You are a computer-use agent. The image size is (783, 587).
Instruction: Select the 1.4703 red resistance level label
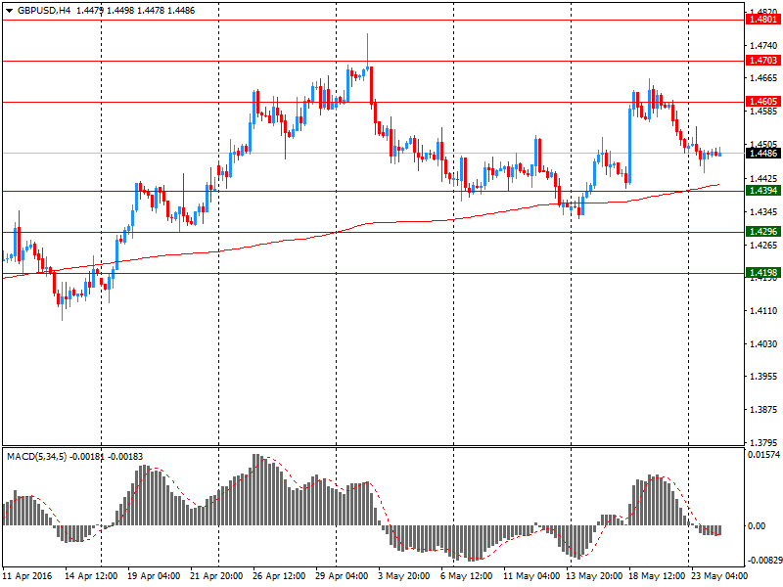point(763,61)
